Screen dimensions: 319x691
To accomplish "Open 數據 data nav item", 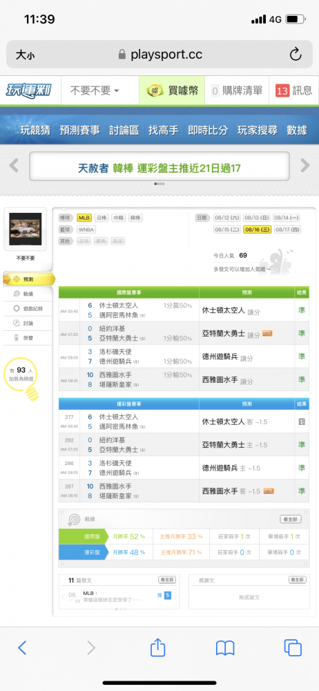I will (x=297, y=130).
